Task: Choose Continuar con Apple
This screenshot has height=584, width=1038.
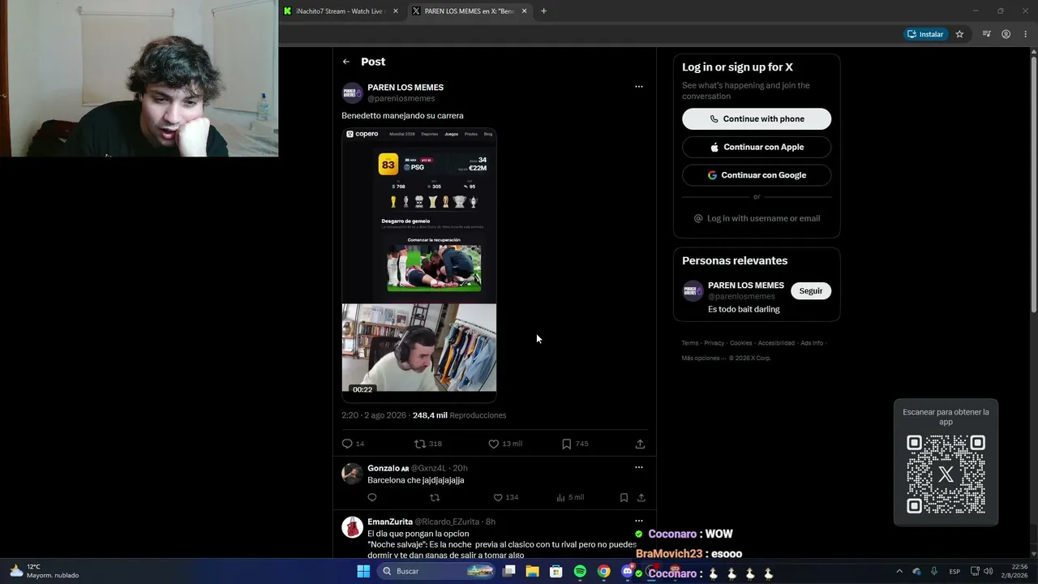Action: [x=757, y=147]
